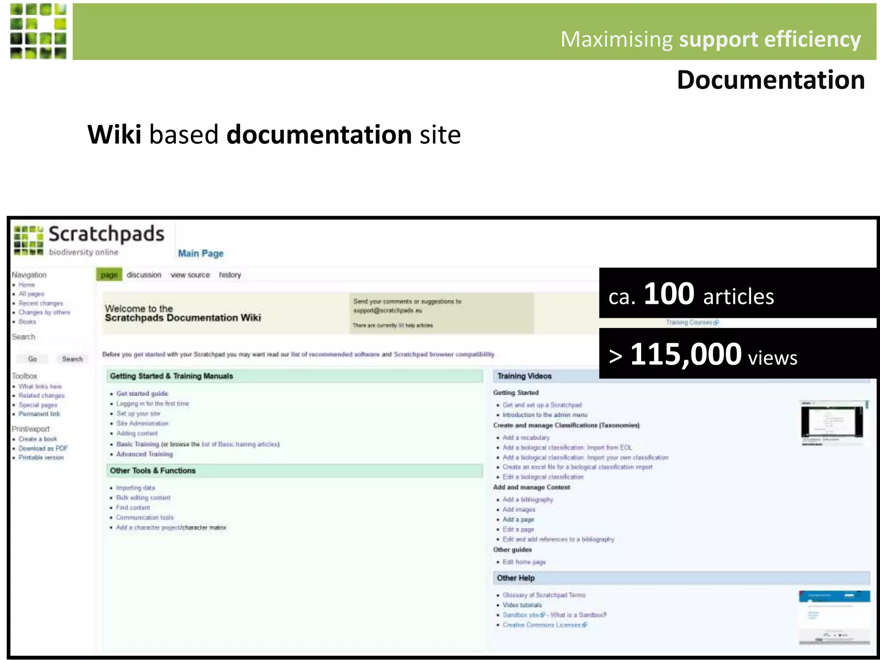Open the 'view source' tab

tap(190, 275)
